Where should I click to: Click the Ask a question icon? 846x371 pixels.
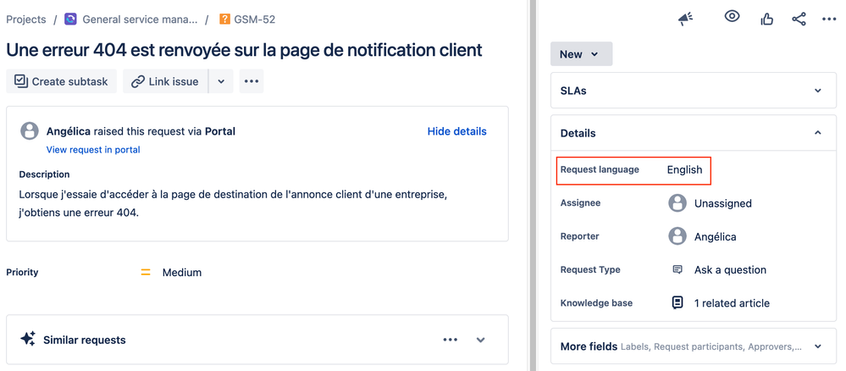[677, 269]
